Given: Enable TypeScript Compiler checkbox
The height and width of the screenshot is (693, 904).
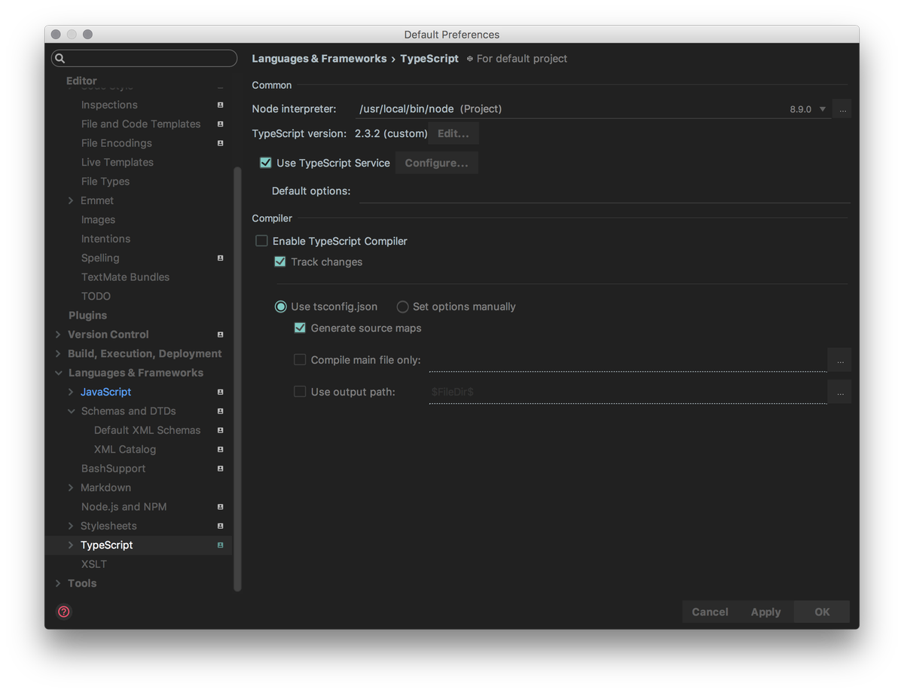Looking at the screenshot, I should click(261, 241).
